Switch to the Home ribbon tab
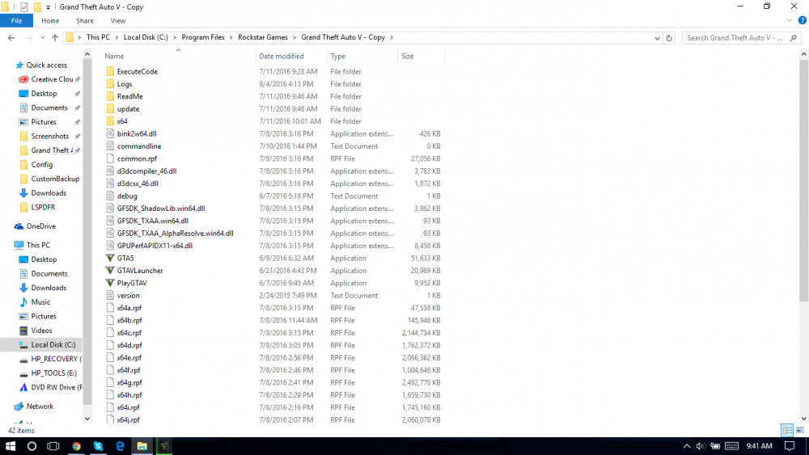Screen dimensions: 809x455 [x=50, y=21]
